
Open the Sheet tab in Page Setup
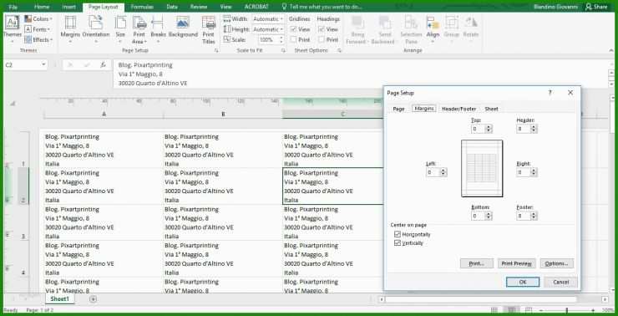click(x=492, y=109)
